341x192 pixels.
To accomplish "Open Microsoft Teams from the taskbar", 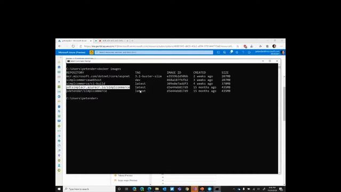I will tap(180, 189).
